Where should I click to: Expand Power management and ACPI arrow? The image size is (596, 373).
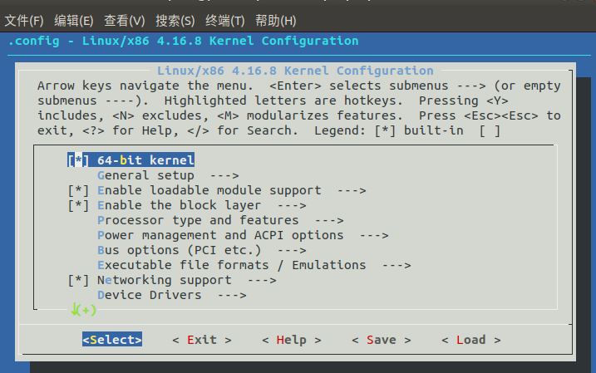[x=374, y=235]
